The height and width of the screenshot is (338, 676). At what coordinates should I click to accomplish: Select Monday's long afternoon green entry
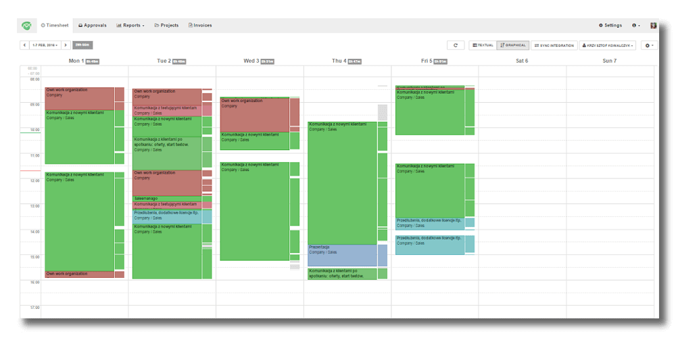[80, 221]
